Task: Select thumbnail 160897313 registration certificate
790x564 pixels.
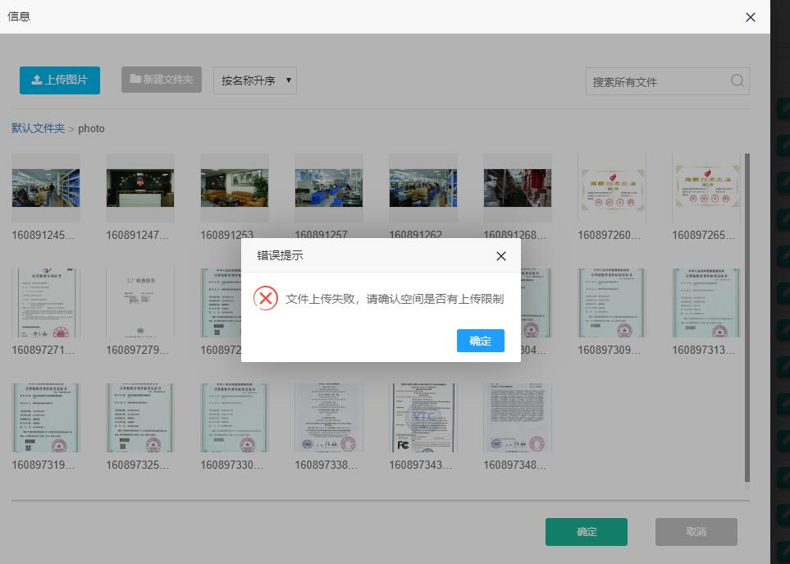Action: [x=706, y=303]
